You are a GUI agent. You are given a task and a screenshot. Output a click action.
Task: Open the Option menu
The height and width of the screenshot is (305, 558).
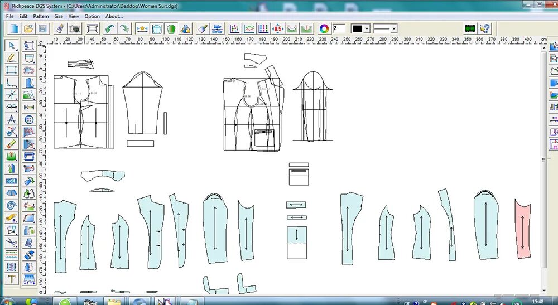pos(92,16)
